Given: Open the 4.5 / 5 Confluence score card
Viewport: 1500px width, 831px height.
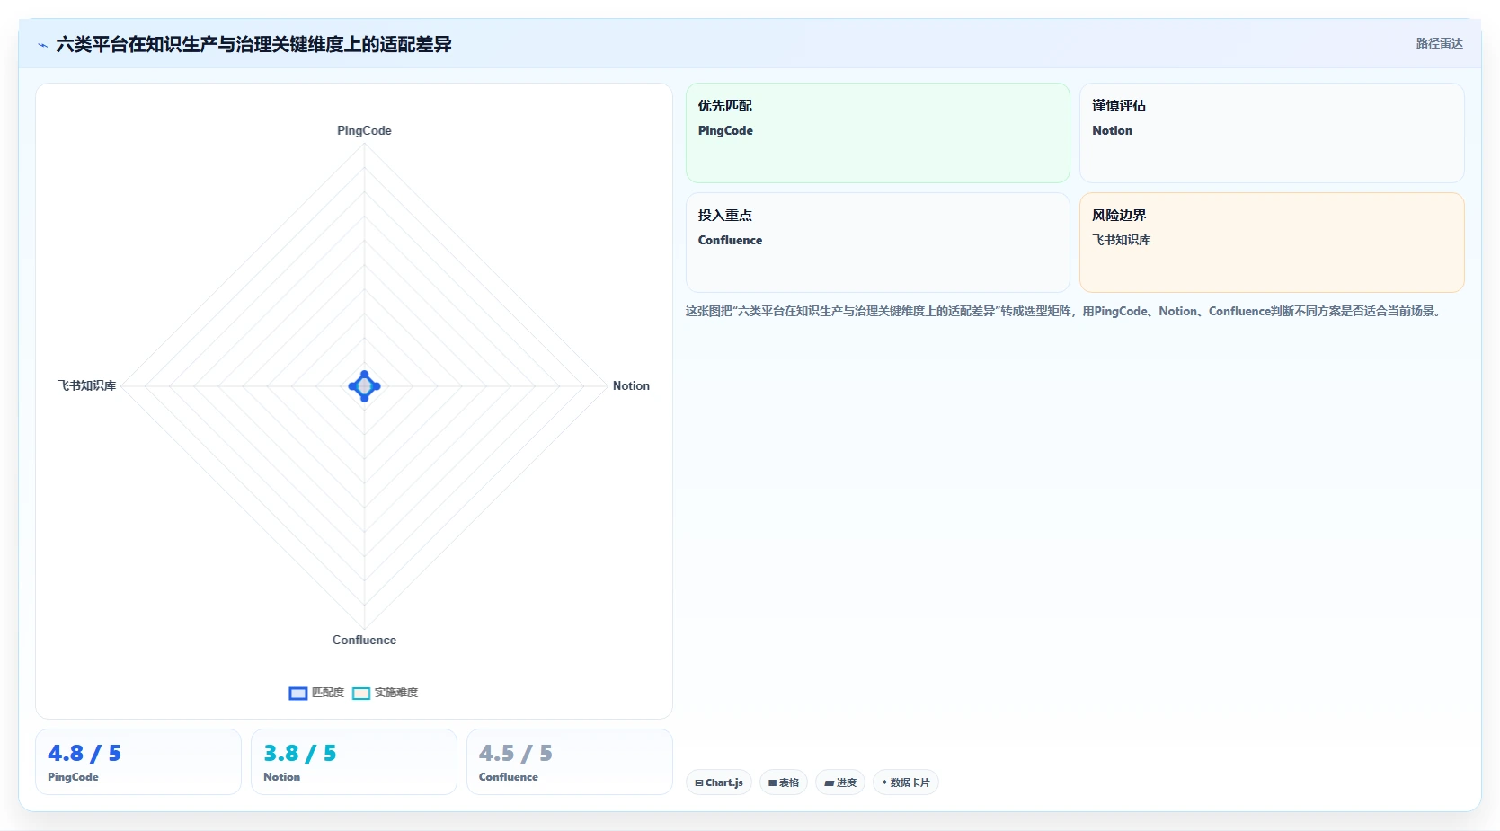Looking at the screenshot, I should point(570,762).
